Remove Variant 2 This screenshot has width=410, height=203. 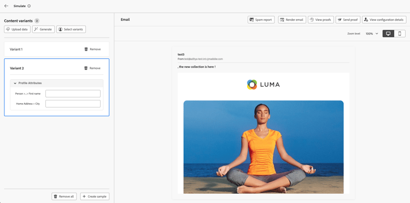92,68
